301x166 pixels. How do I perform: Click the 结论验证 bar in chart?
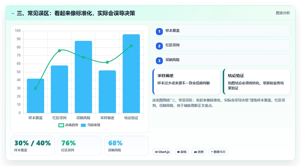pyautogui.click(x=131, y=74)
